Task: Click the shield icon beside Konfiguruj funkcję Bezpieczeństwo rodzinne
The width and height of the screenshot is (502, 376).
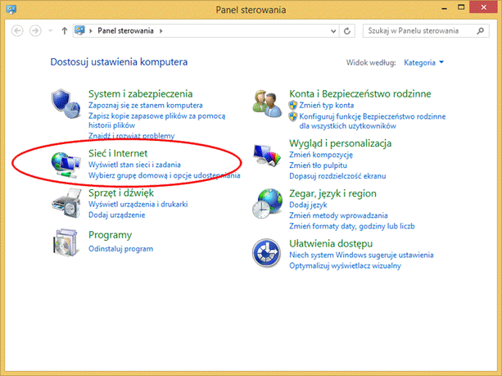Action: tap(293, 116)
